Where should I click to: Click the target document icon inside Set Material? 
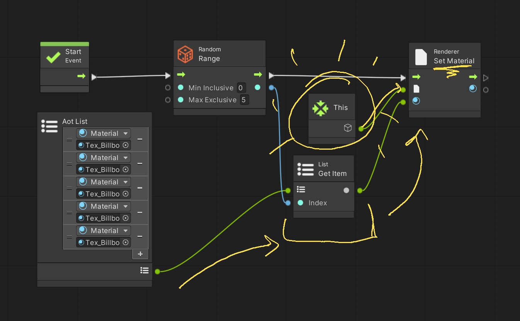click(x=416, y=89)
